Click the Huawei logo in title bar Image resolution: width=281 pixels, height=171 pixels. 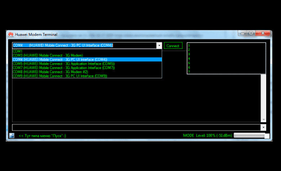11,34
